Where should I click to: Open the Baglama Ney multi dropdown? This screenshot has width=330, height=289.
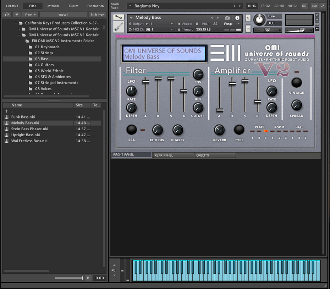click(x=130, y=6)
